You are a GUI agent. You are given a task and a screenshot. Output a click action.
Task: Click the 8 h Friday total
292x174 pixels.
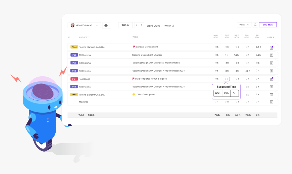point(258,115)
